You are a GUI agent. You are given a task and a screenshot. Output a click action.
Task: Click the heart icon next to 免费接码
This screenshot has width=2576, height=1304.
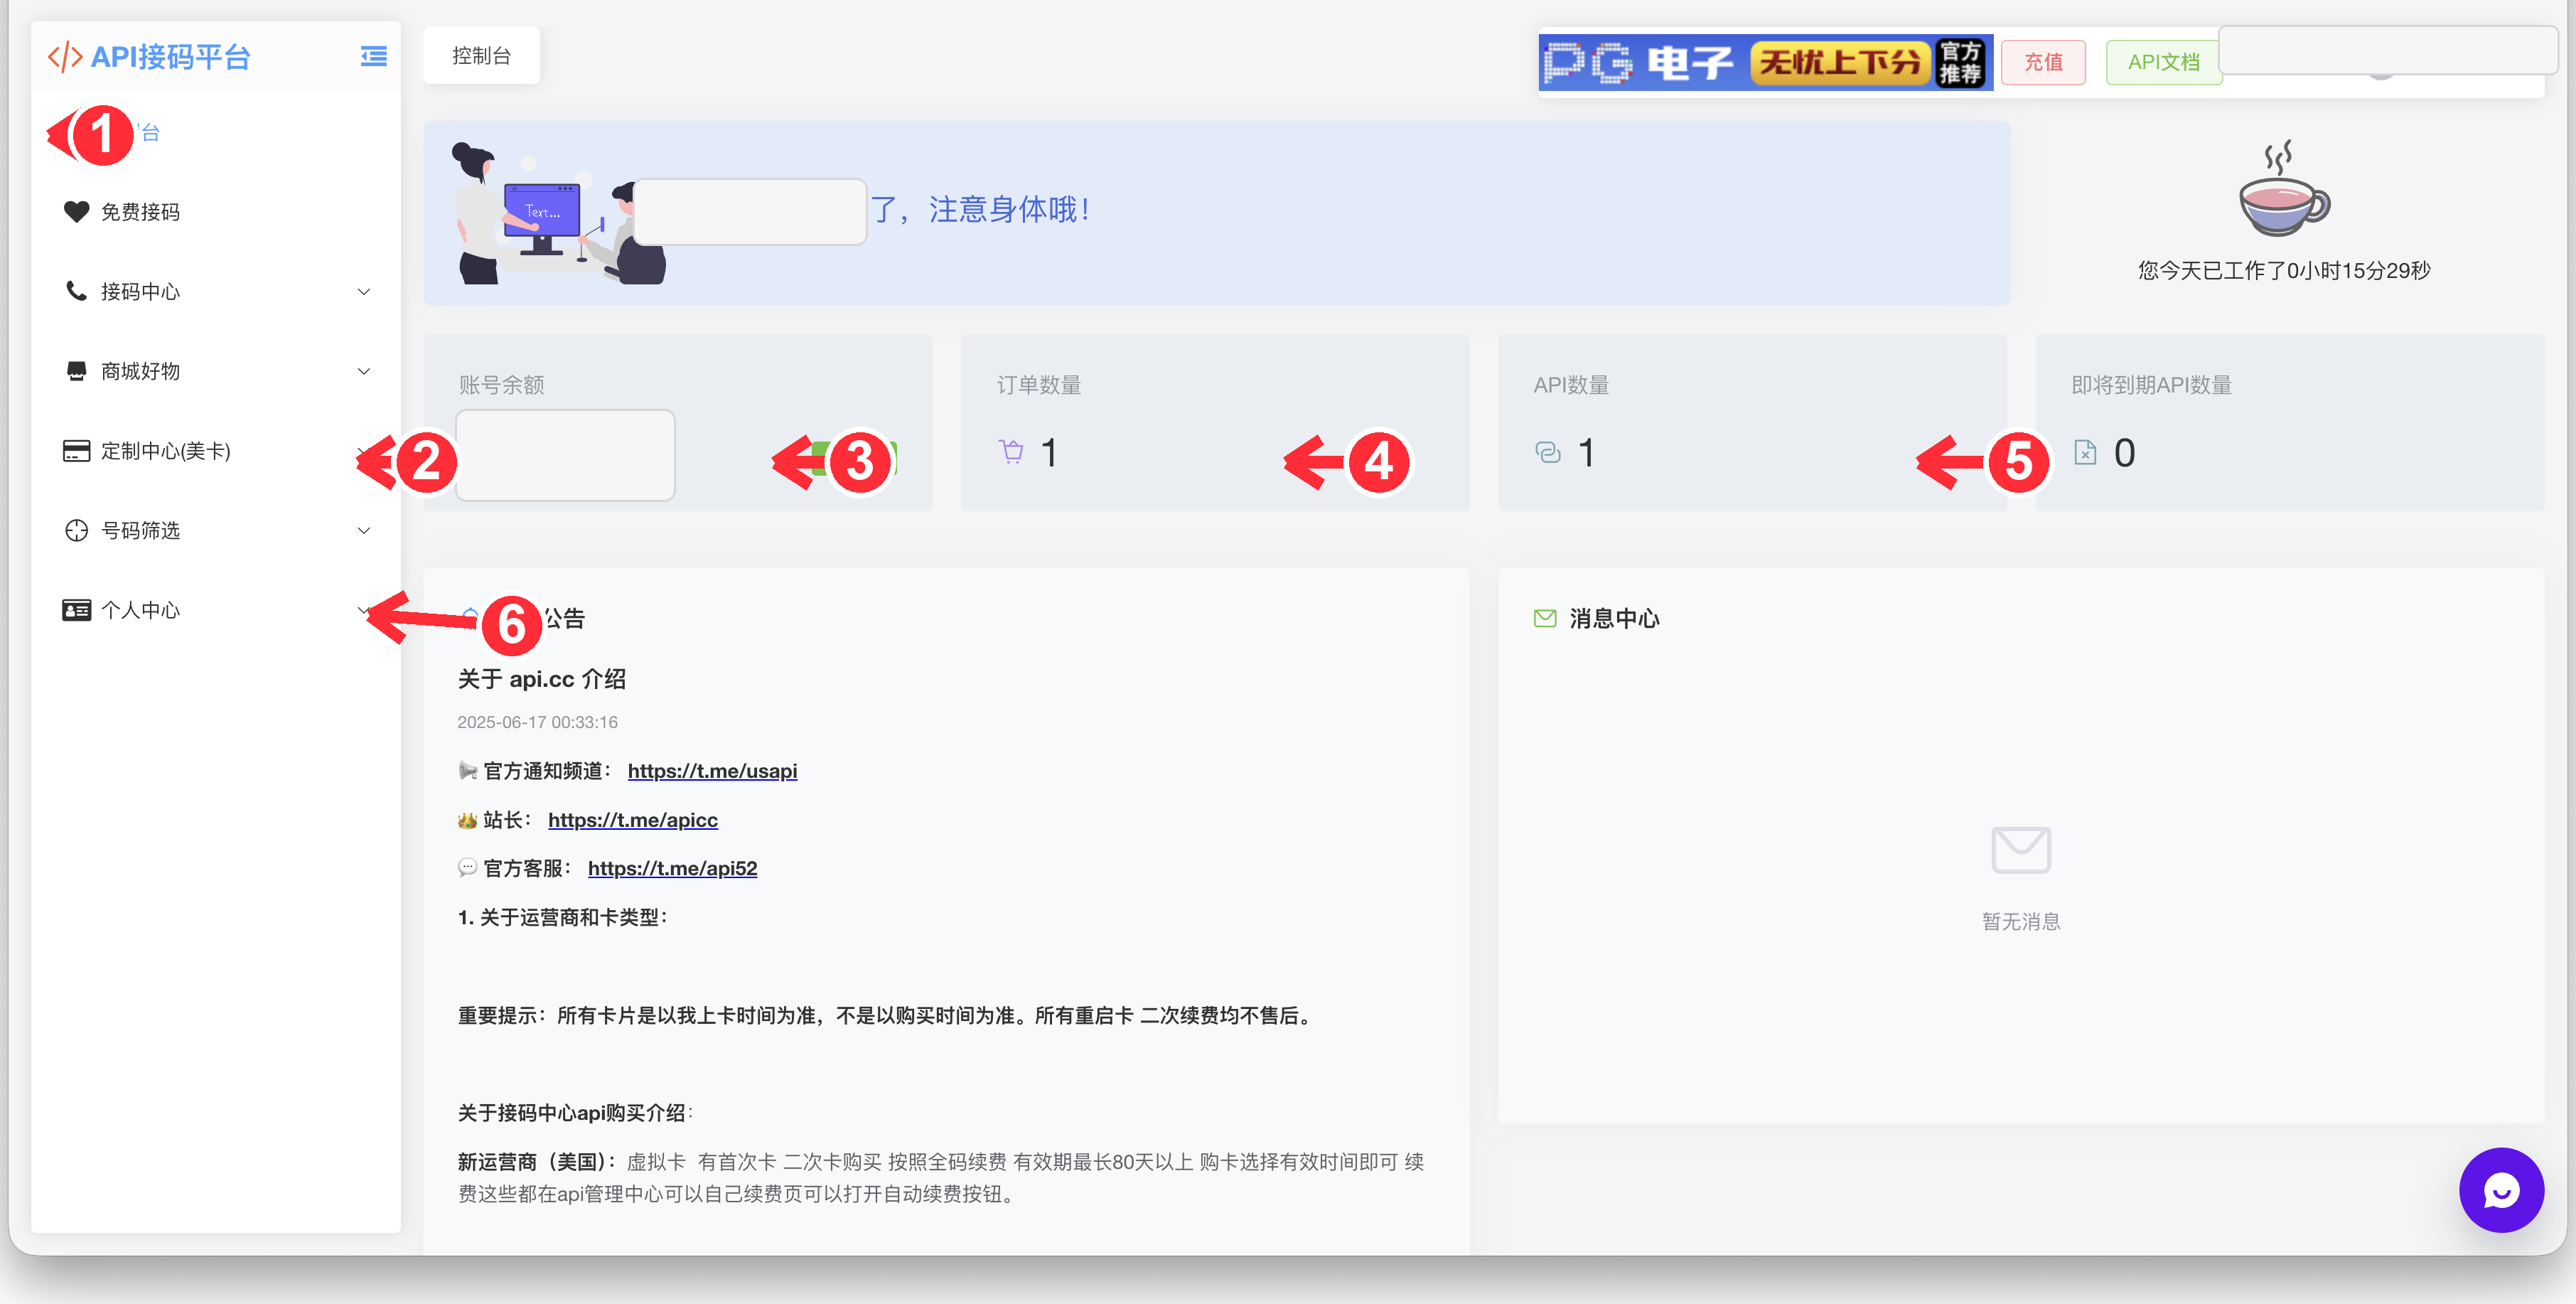point(76,211)
